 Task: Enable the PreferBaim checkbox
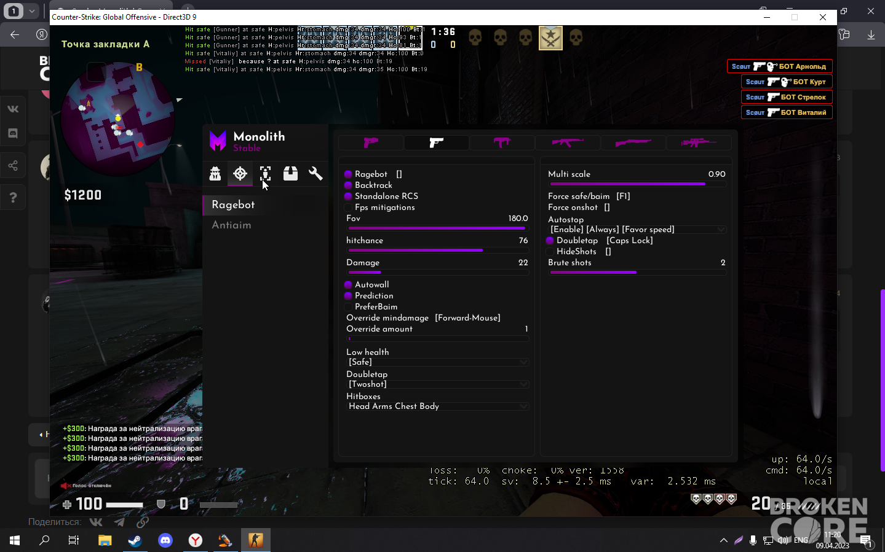click(x=348, y=307)
